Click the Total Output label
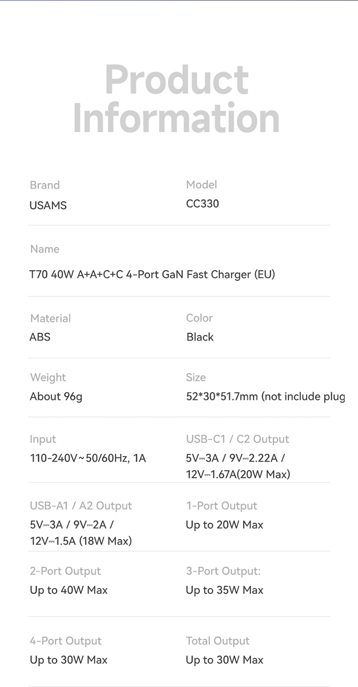The image size is (358, 687). (x=218, y=641)
